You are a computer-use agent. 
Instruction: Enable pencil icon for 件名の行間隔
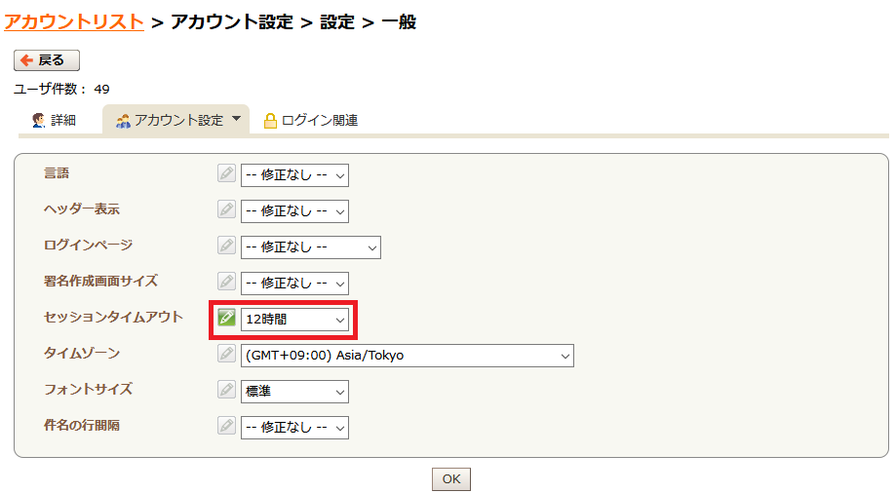(226, 425)
